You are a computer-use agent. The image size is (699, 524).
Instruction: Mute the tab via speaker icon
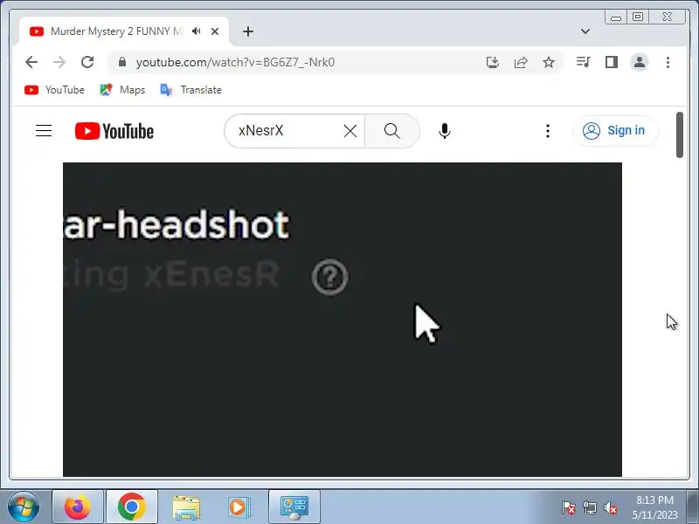(x=196, y=31)
